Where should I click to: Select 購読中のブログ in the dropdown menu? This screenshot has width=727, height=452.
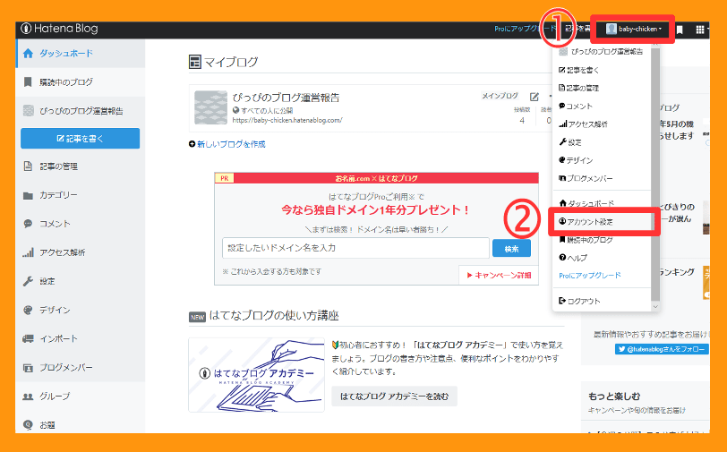[602, 240]
